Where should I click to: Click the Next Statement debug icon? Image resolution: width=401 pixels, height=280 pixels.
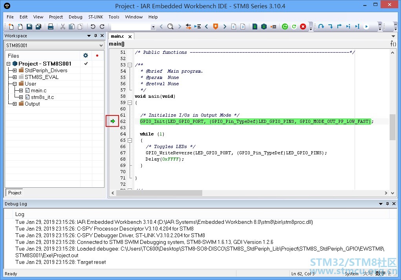pos(348,26)
